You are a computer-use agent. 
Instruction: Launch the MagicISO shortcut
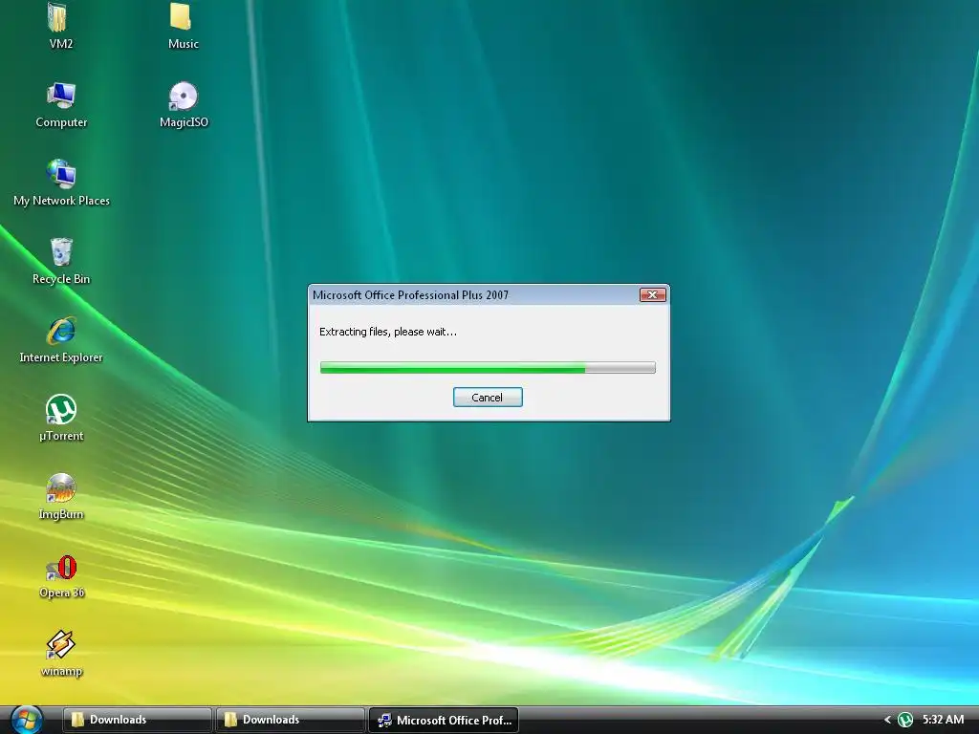(183, 96)
